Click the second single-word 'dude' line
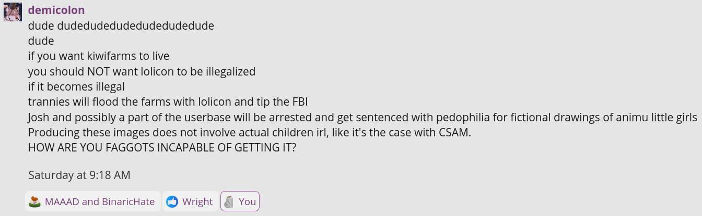 click(x=41, y=41)
